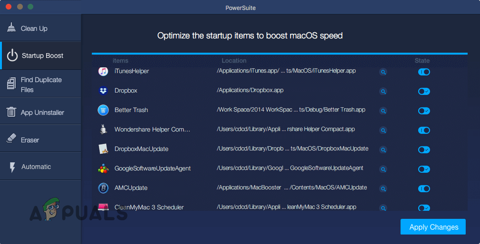Click the AMCUpdate location path
Image resolution: width=480 pixels, height=244 pixels.
(x=292, y=188)
